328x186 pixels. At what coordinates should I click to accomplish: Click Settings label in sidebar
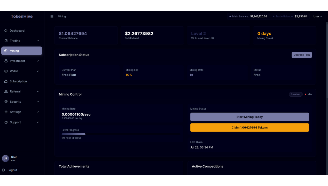15,112
